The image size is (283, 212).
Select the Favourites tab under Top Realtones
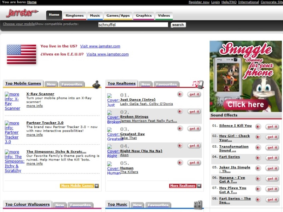coord(166,84)
